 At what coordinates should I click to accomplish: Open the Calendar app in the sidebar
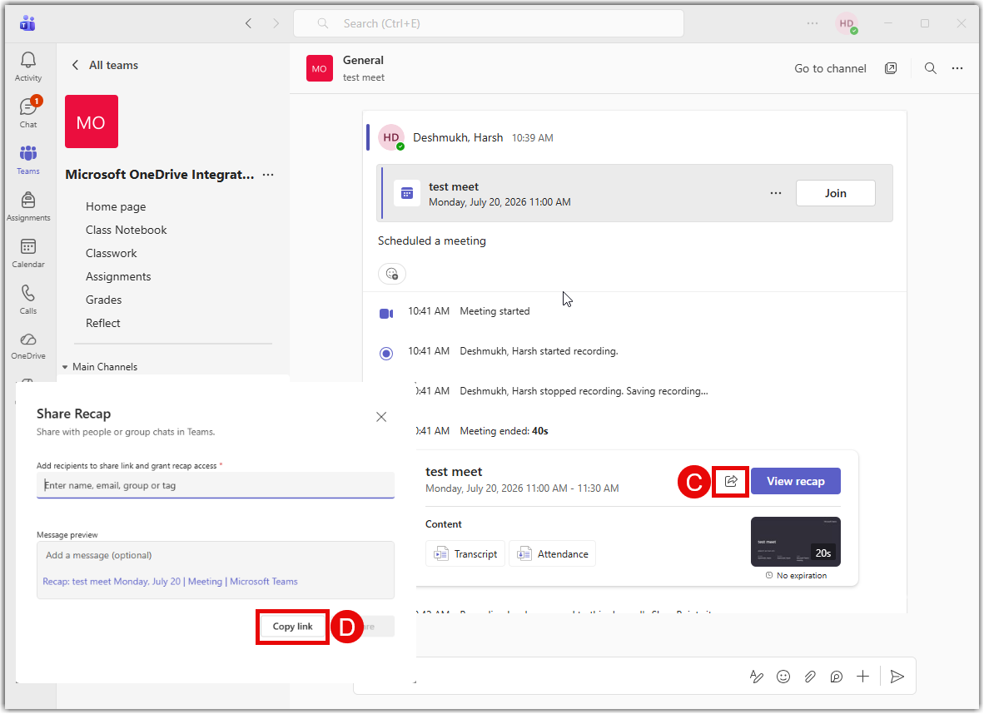pos(28,253)
